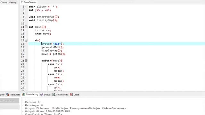Click the Compile Log chart icon
This screenshot has height=115, width=205.
[x=23, y=94]
